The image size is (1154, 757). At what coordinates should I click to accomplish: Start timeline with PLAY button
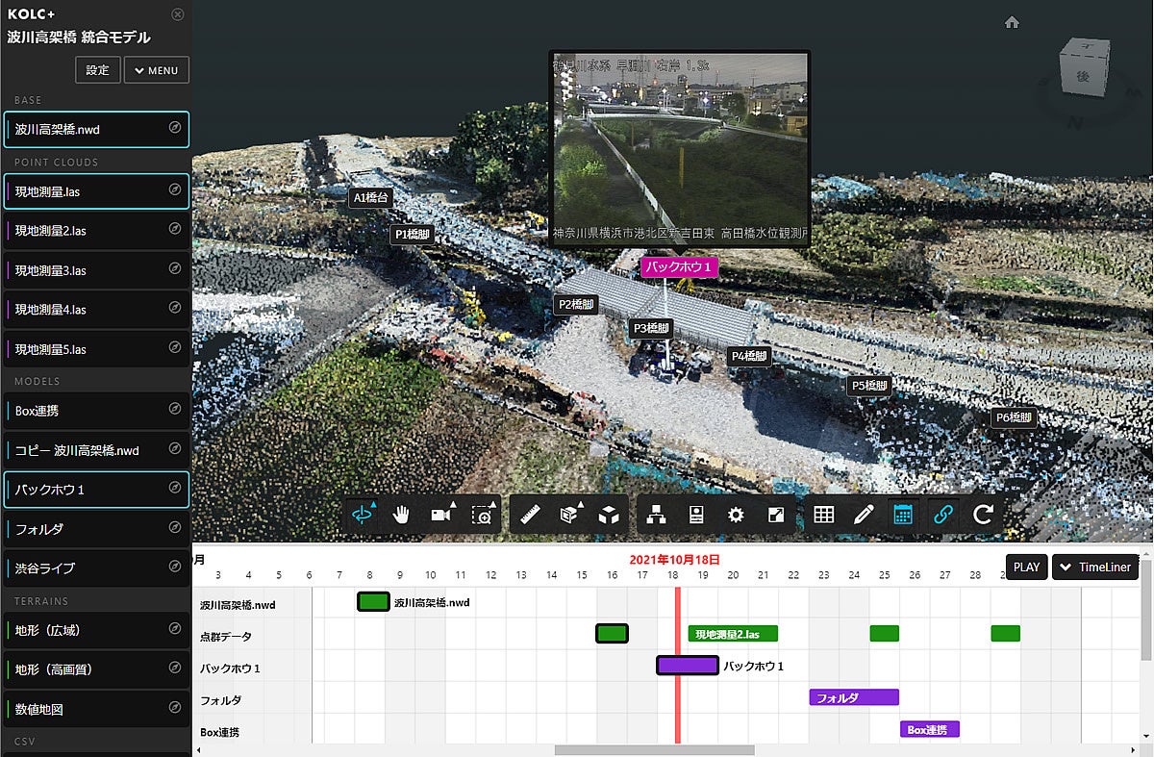[1026, 567]
